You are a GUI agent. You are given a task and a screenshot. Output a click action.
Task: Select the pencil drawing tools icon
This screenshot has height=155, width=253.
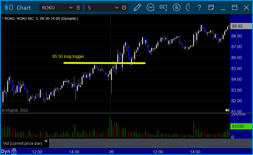[137, 7]
